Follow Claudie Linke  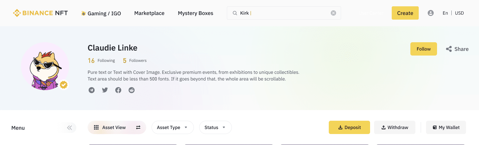click(424, 49)
